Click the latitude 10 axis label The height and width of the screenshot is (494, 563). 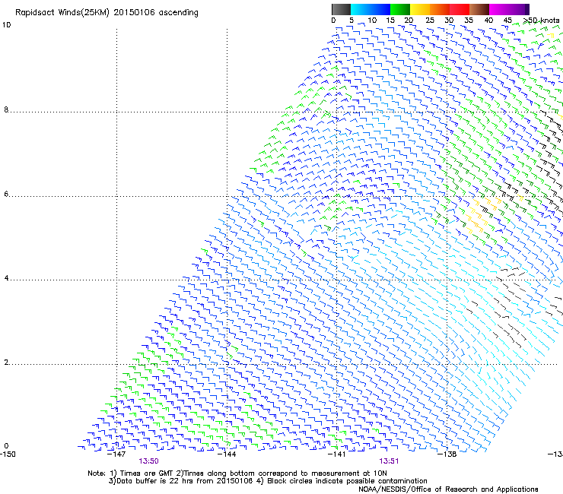point(6,25)
